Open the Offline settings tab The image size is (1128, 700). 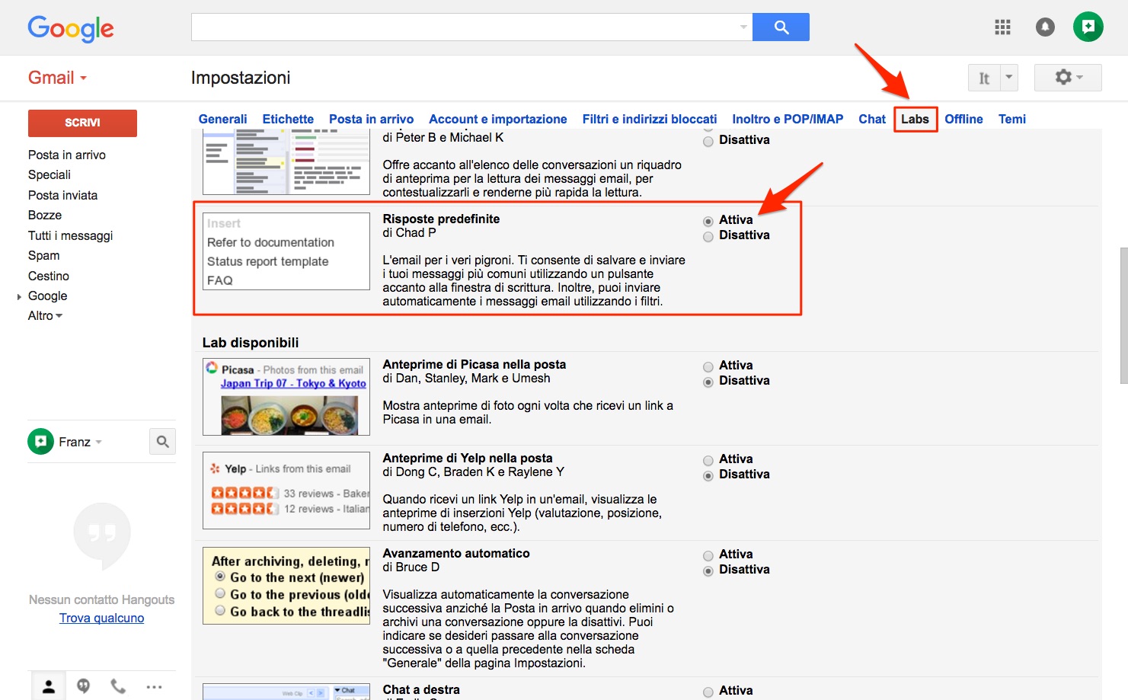pyautogui.click(x=963, y=119)
